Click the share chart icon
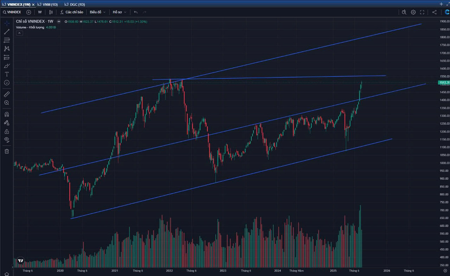 pyautogui.click(x=435, y=12)
